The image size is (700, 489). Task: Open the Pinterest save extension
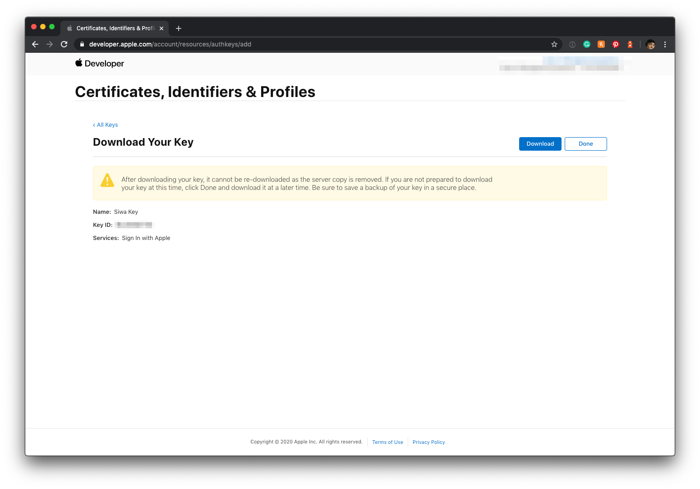point(616,44)
